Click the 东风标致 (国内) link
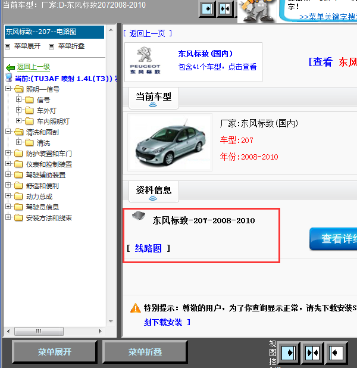 click(205, 54)
